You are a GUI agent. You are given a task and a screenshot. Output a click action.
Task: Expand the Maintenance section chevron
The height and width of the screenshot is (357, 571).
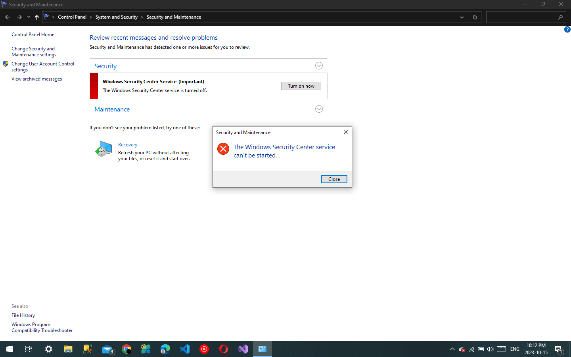(319, 109)
